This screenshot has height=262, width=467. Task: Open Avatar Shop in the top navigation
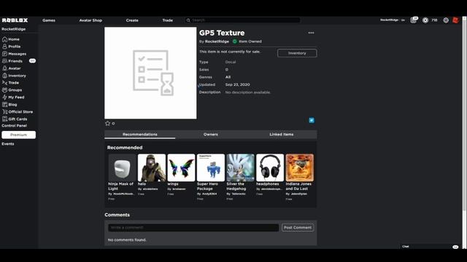(90, 20)
